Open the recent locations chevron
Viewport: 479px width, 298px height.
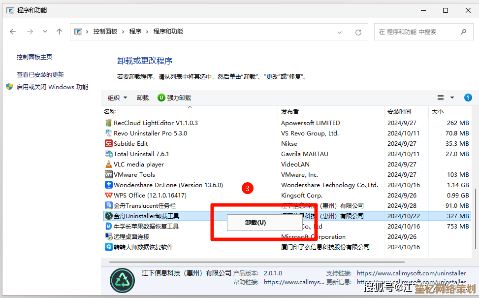point(45,32)
